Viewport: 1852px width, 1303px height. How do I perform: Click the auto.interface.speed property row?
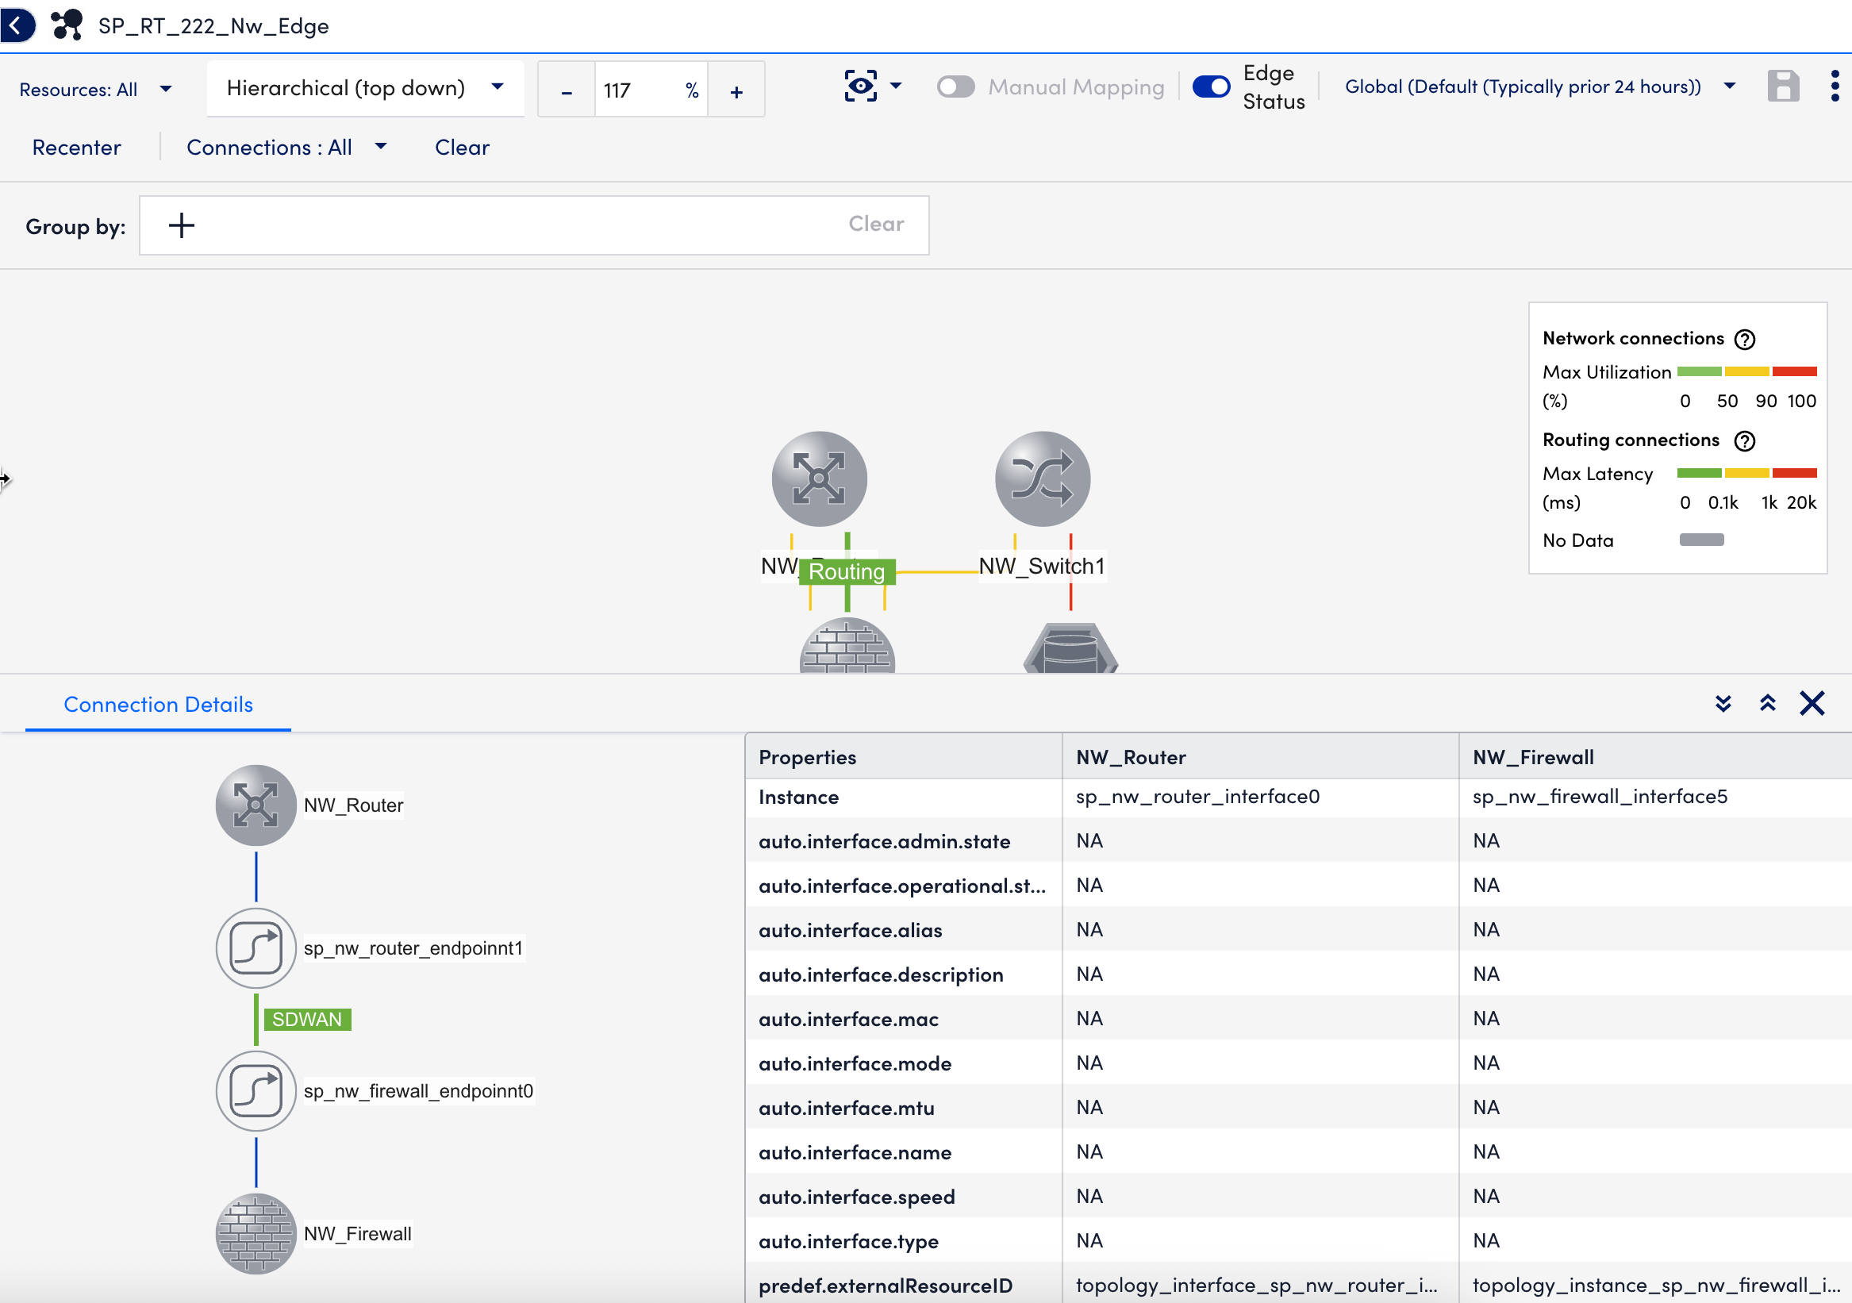1299,1197
